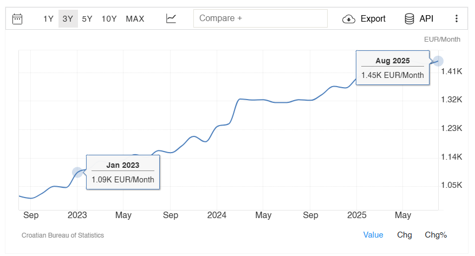Viewport: 475px width, 256px height.
Task: Click the Aug 2025 data point marker
Action: coord(438,61)
